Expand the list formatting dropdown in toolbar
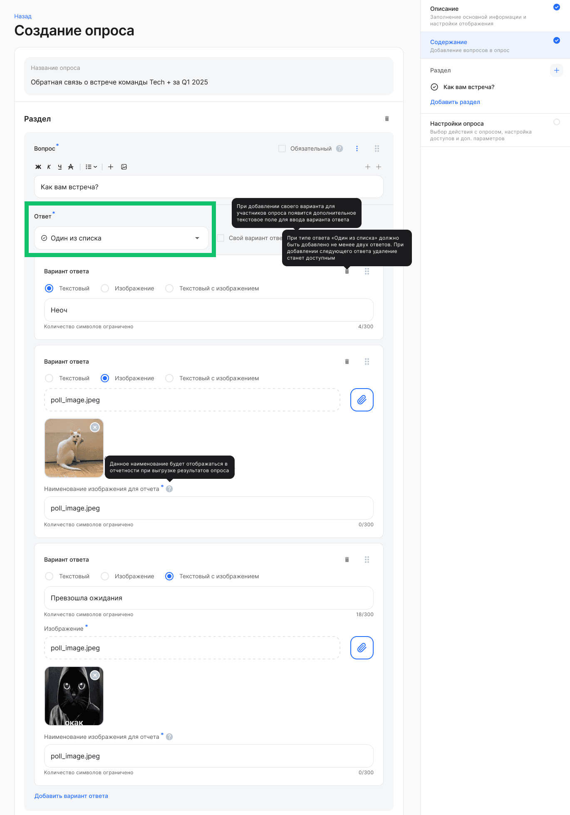Viewport: 570px width, 815px height. (x=91, y=167)
